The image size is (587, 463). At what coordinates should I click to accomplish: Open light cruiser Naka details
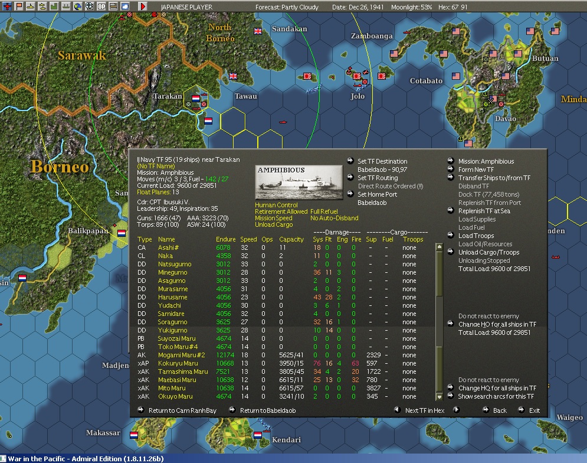point(165,256)
